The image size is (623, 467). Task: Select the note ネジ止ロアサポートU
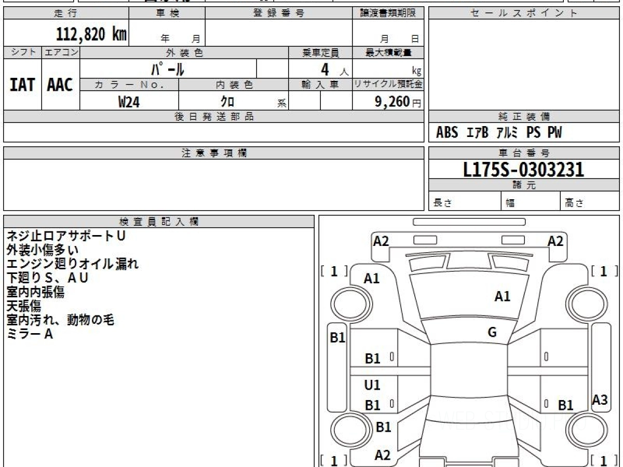[66, 236]
